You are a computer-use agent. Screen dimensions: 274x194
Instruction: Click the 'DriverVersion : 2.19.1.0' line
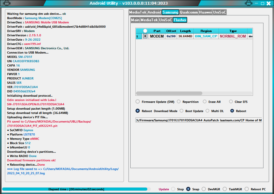24,35
